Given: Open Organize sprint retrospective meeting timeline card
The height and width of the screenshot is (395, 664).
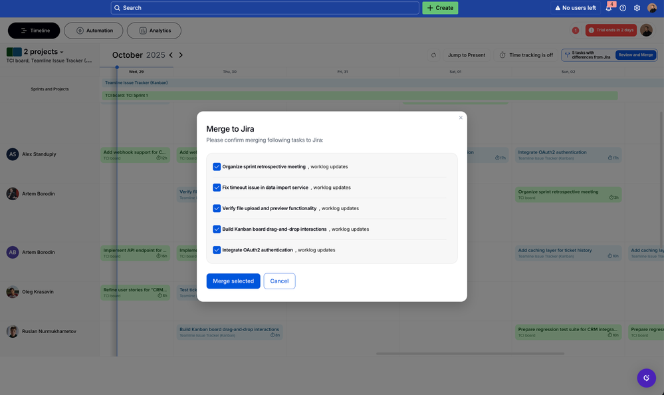Looking at the screenshot, I should 568,195.
